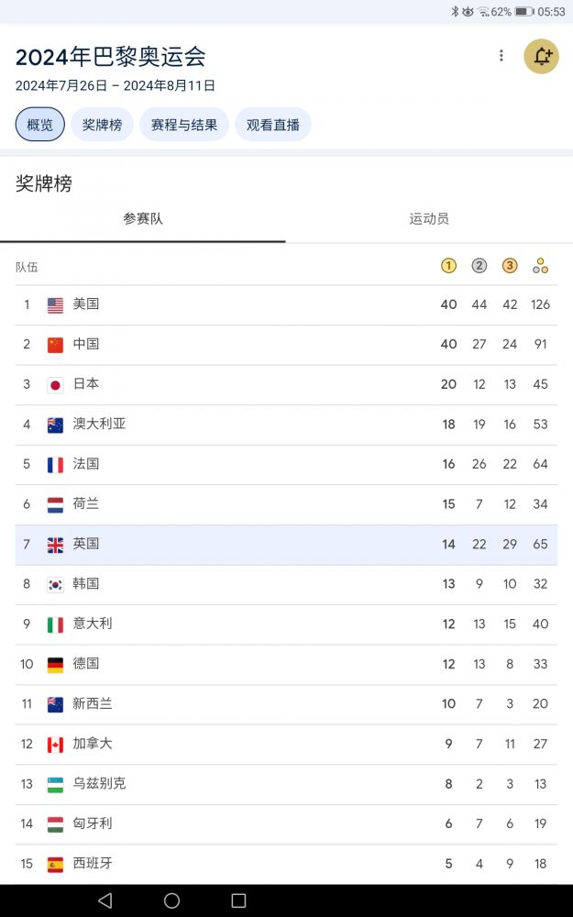
Task: Open the 西班牙 team row
Action: (286, 864)
